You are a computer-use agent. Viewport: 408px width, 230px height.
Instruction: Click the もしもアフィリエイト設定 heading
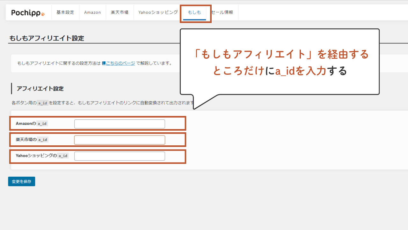pyautogui.click(x=47, y=38)
